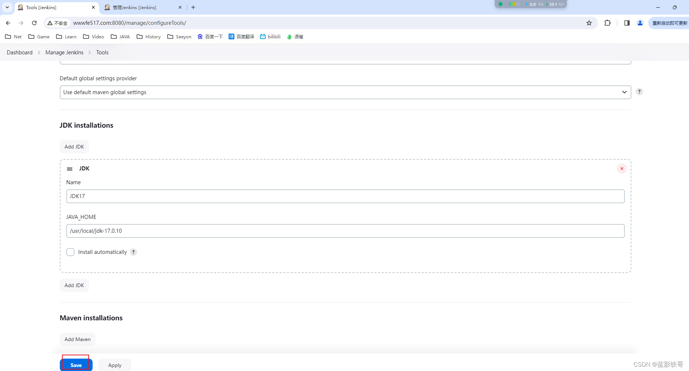
Task: Grab the JDK block drag handle
Action: click(x=70, y=169)
